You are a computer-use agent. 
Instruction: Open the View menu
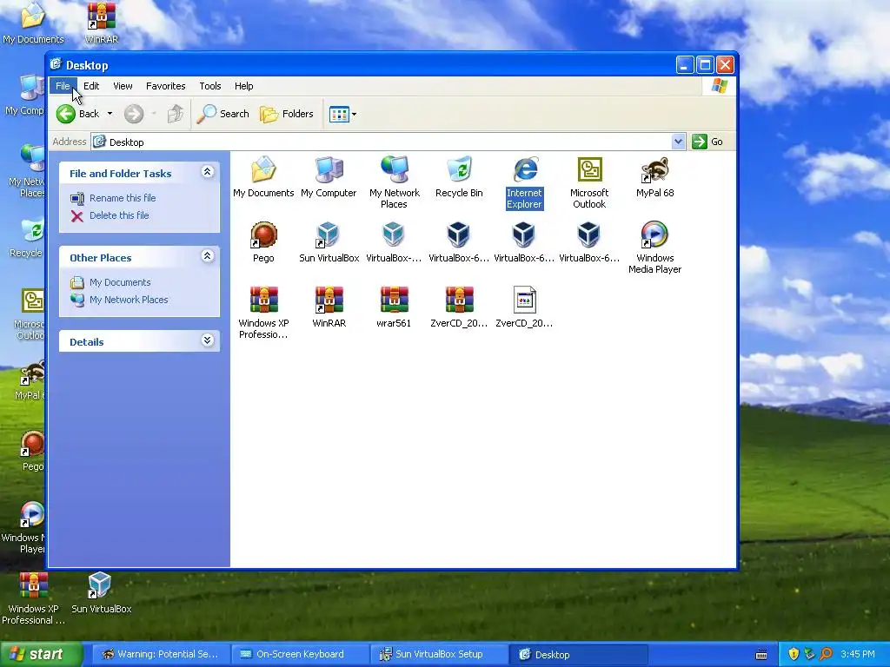pyautogui.click(x=123, y=86)
